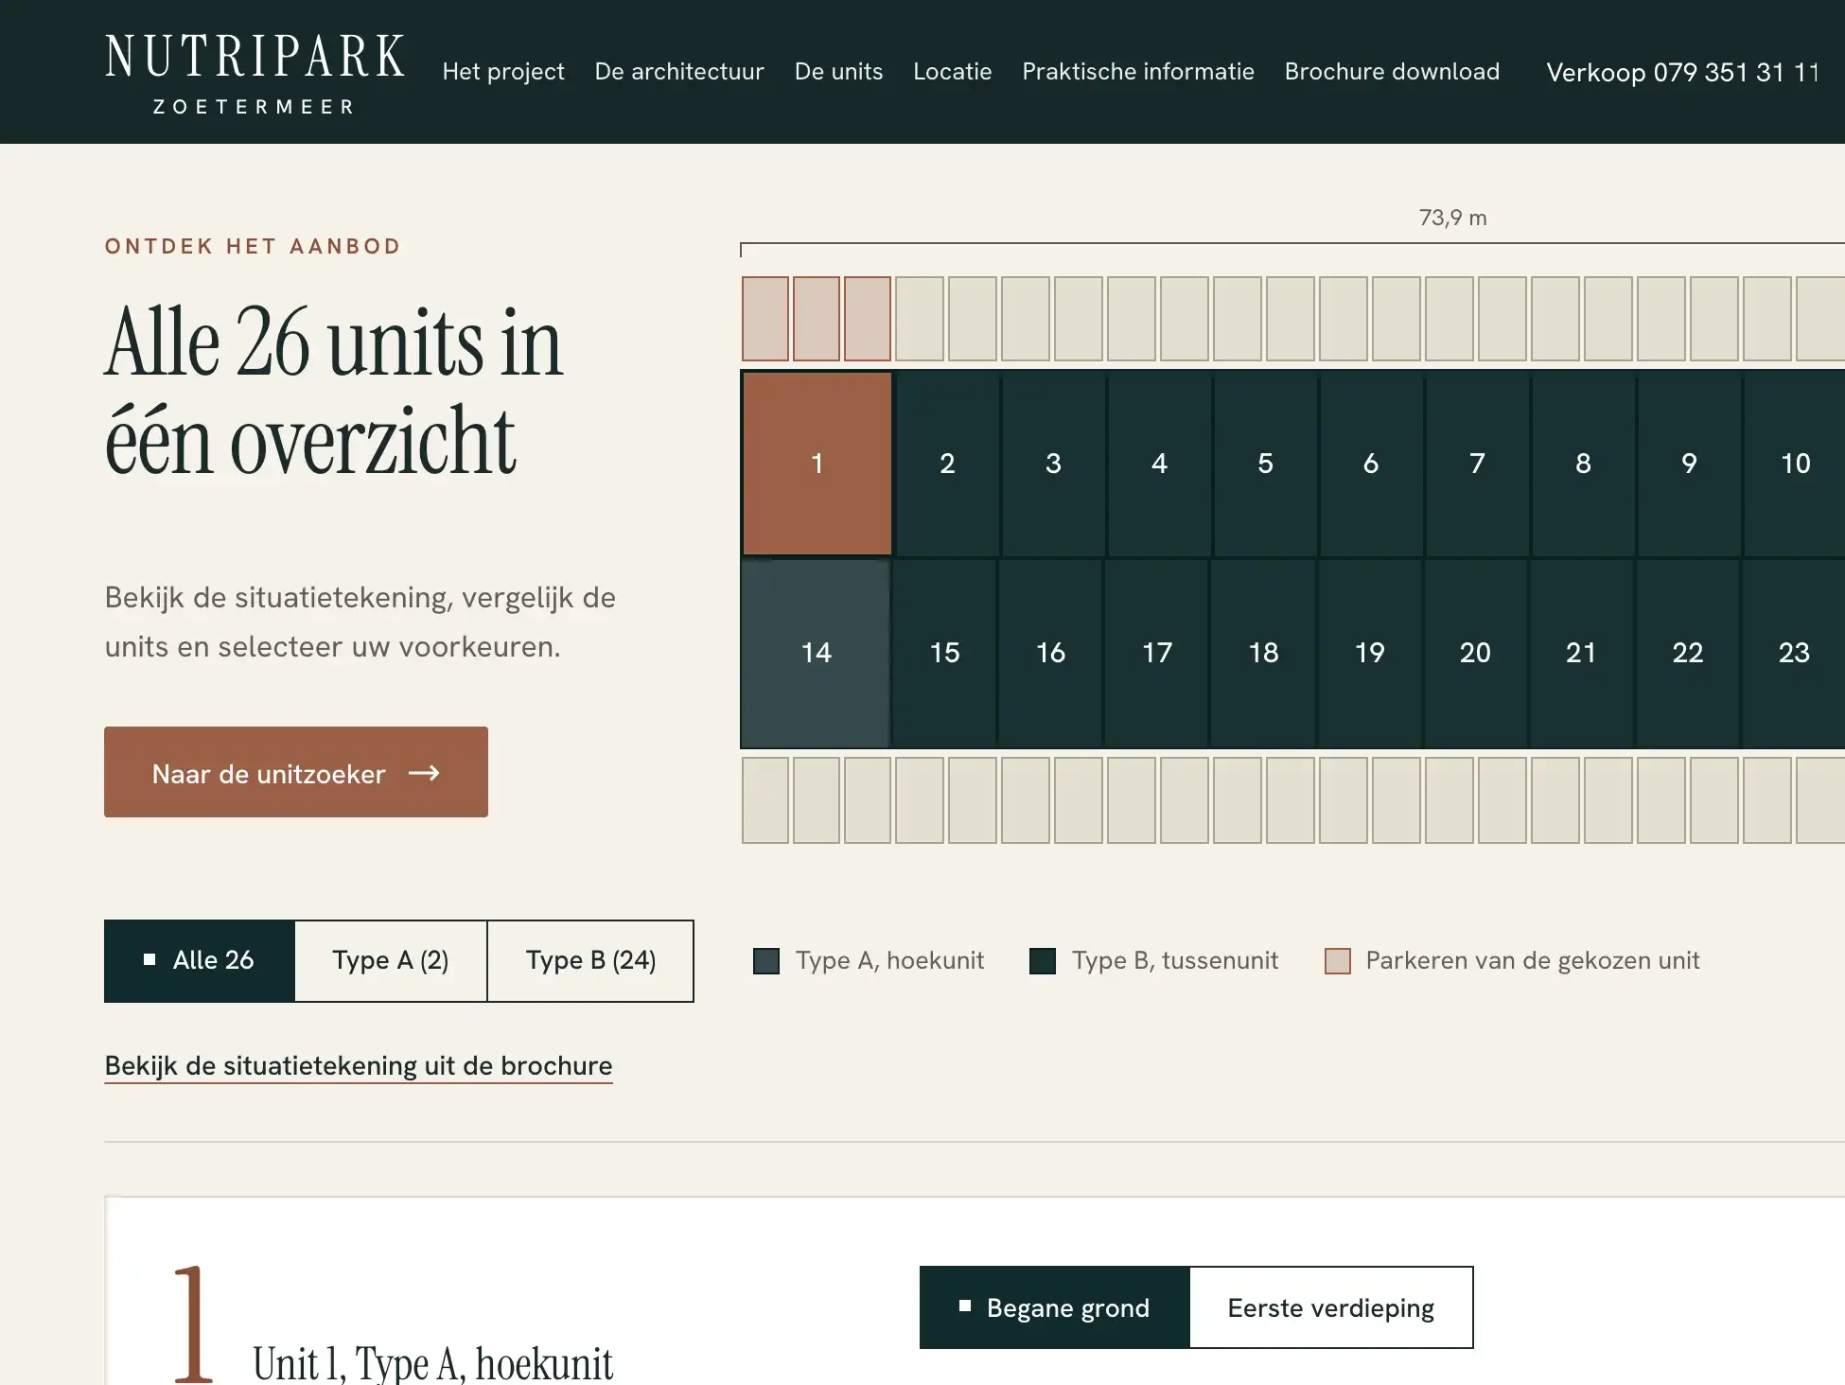Screen dimensions: 1845x1385
Task: Choose unit 18 tile
Action: point(1263,653)
